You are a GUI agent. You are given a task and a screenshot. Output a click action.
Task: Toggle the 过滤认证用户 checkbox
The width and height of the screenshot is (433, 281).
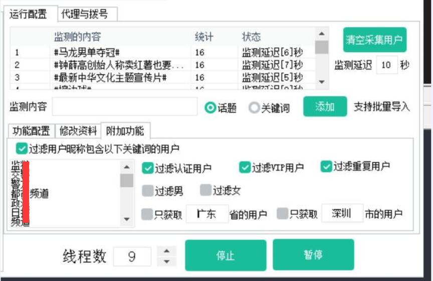tap(147, 168)
